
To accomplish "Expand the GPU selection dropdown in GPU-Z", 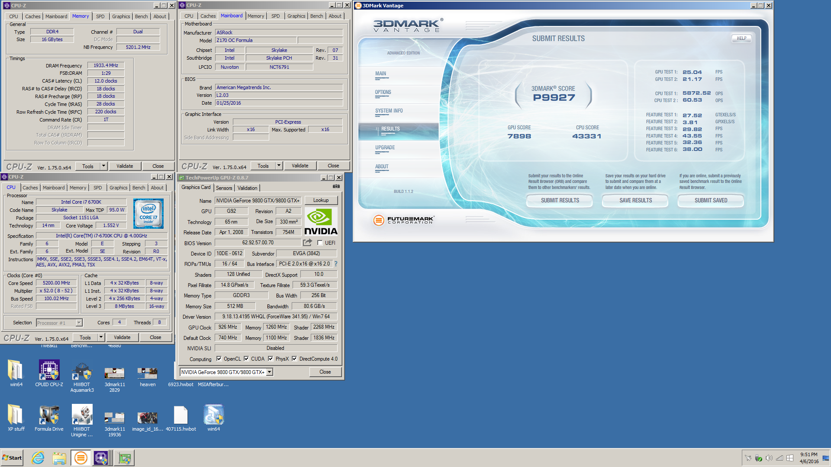I will [270, 372].
